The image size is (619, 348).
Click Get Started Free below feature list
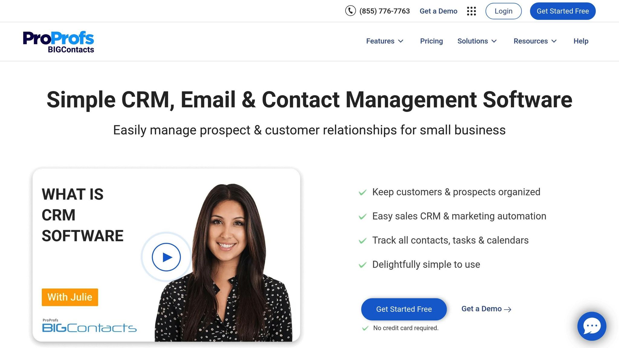[x=404, y=309]
